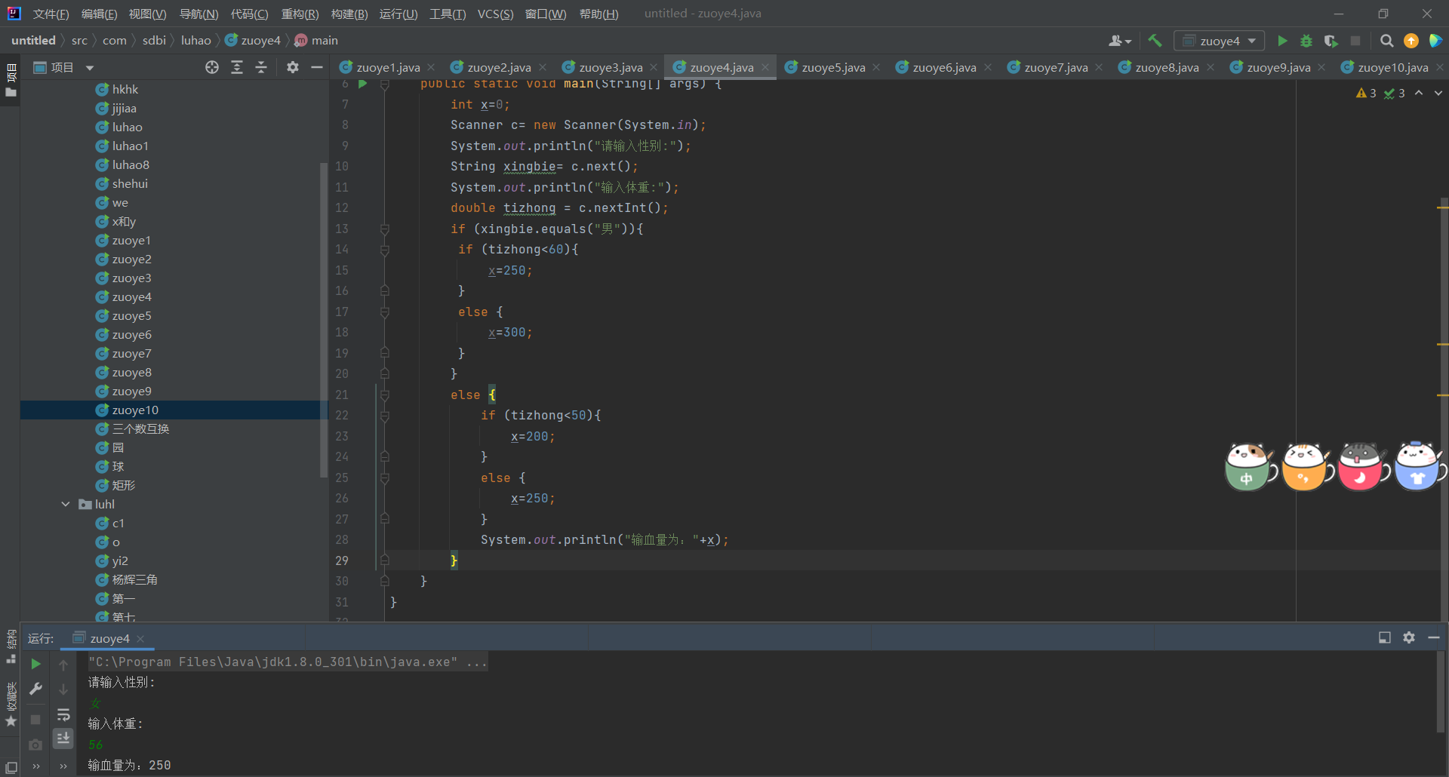Toggle scroll to end in Run console
The height and width of the screenshot is (777, 1449).
coord(63,739)
